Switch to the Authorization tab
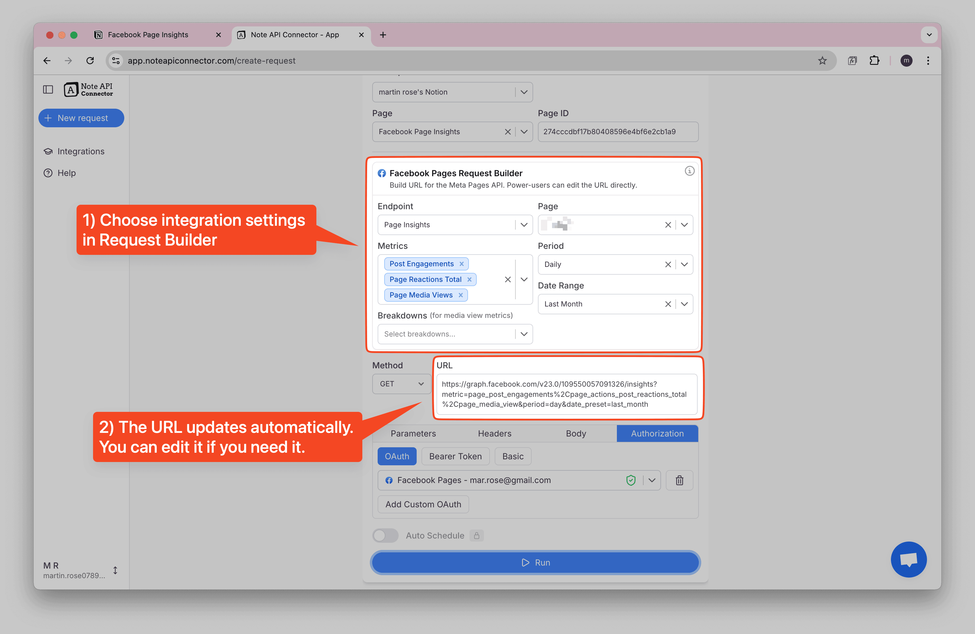Screen dimensions: 975x634 pos(657,433)
